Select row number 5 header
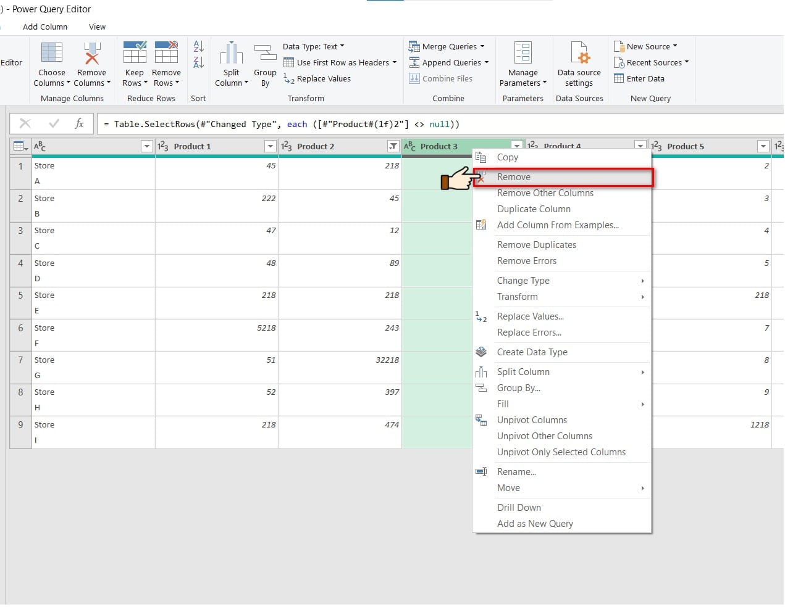Image resolution: width=785 pixels, height=607 pixels. point(20,303)
